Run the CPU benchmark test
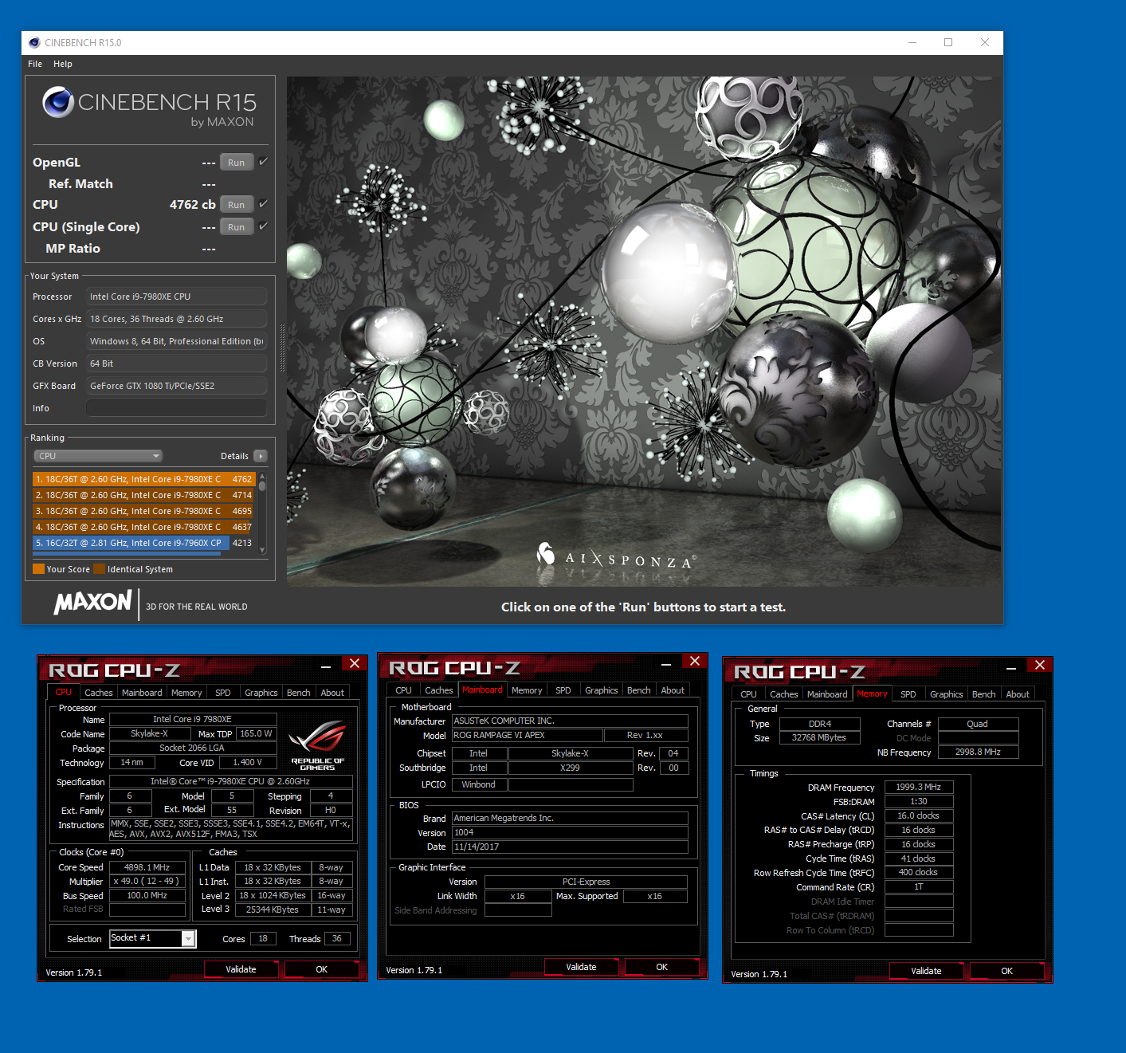Image resolution: width=1126 pixels, height=1053 pixels. pyautogui.click(x=237, y=205)
